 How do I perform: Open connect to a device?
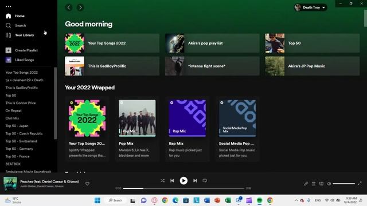[321, 184]
